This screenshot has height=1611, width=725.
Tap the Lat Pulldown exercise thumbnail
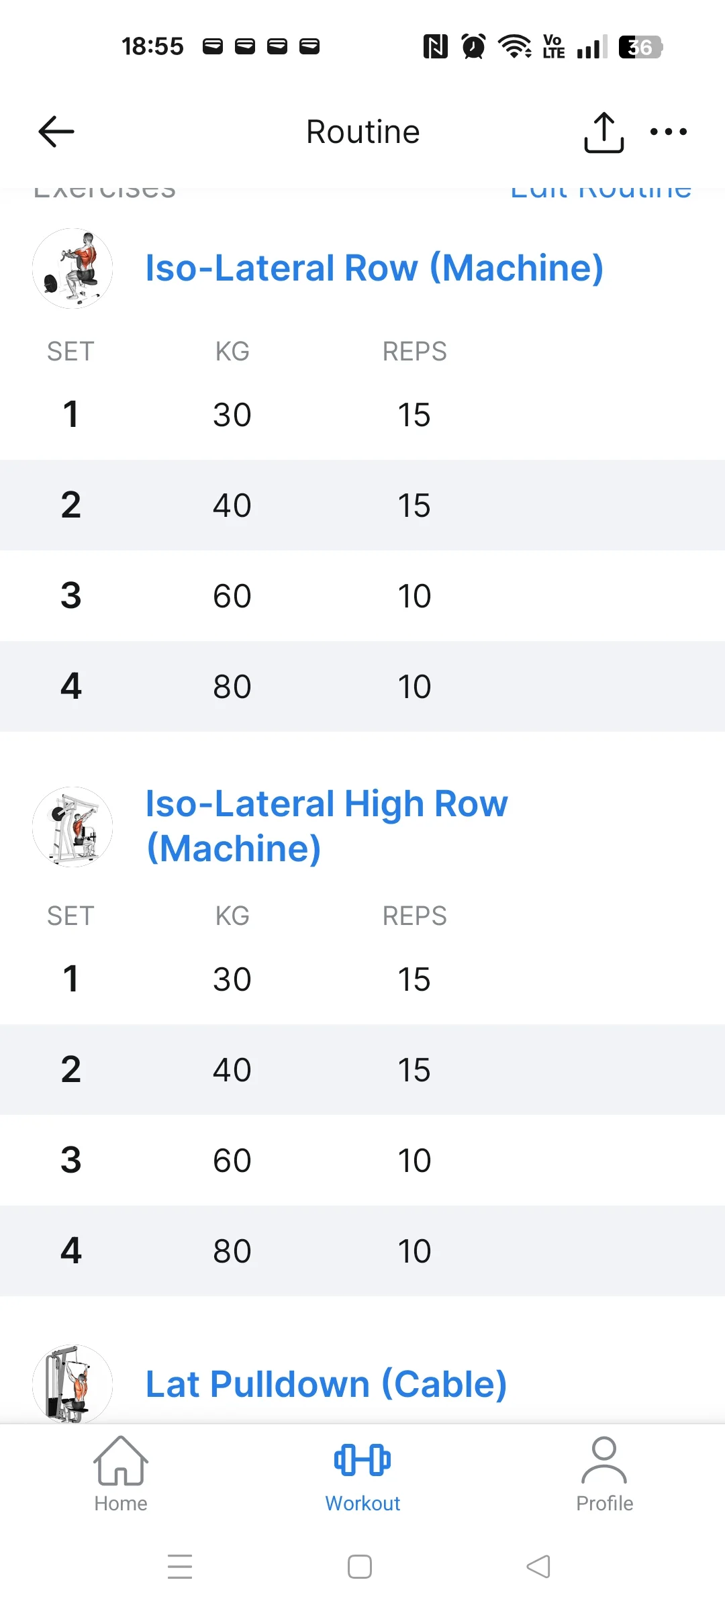coord(72,1383)
